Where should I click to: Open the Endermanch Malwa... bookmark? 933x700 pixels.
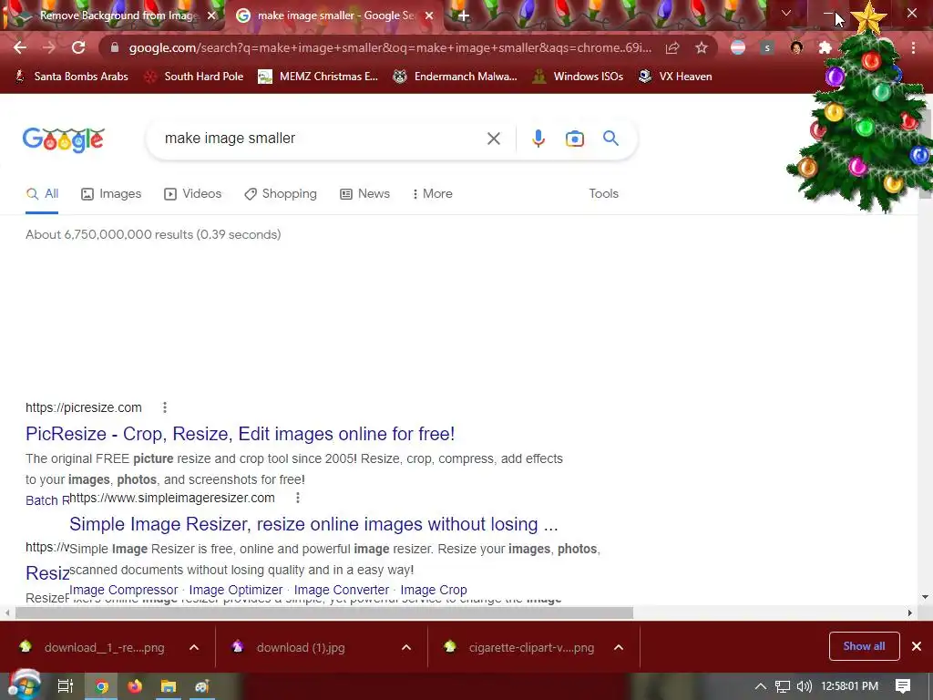pos(455,77)
